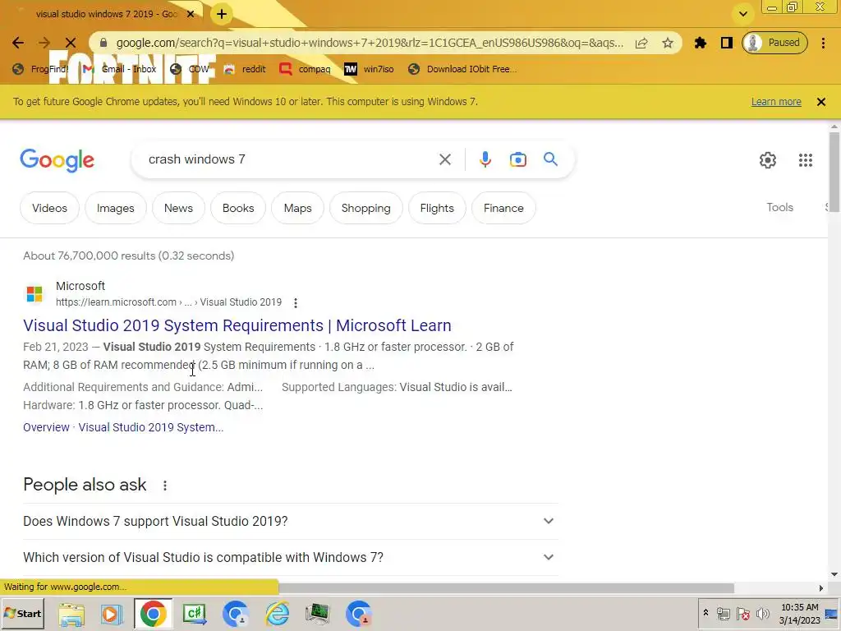Image resolution: width=841 pixels, height=631 pixels.
Task: Go back with the browser back arrow
Action: (x=18, y=43)
